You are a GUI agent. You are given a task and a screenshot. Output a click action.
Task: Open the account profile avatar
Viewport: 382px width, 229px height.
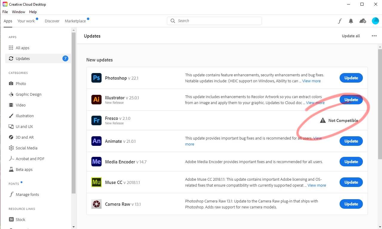[375, 21]
